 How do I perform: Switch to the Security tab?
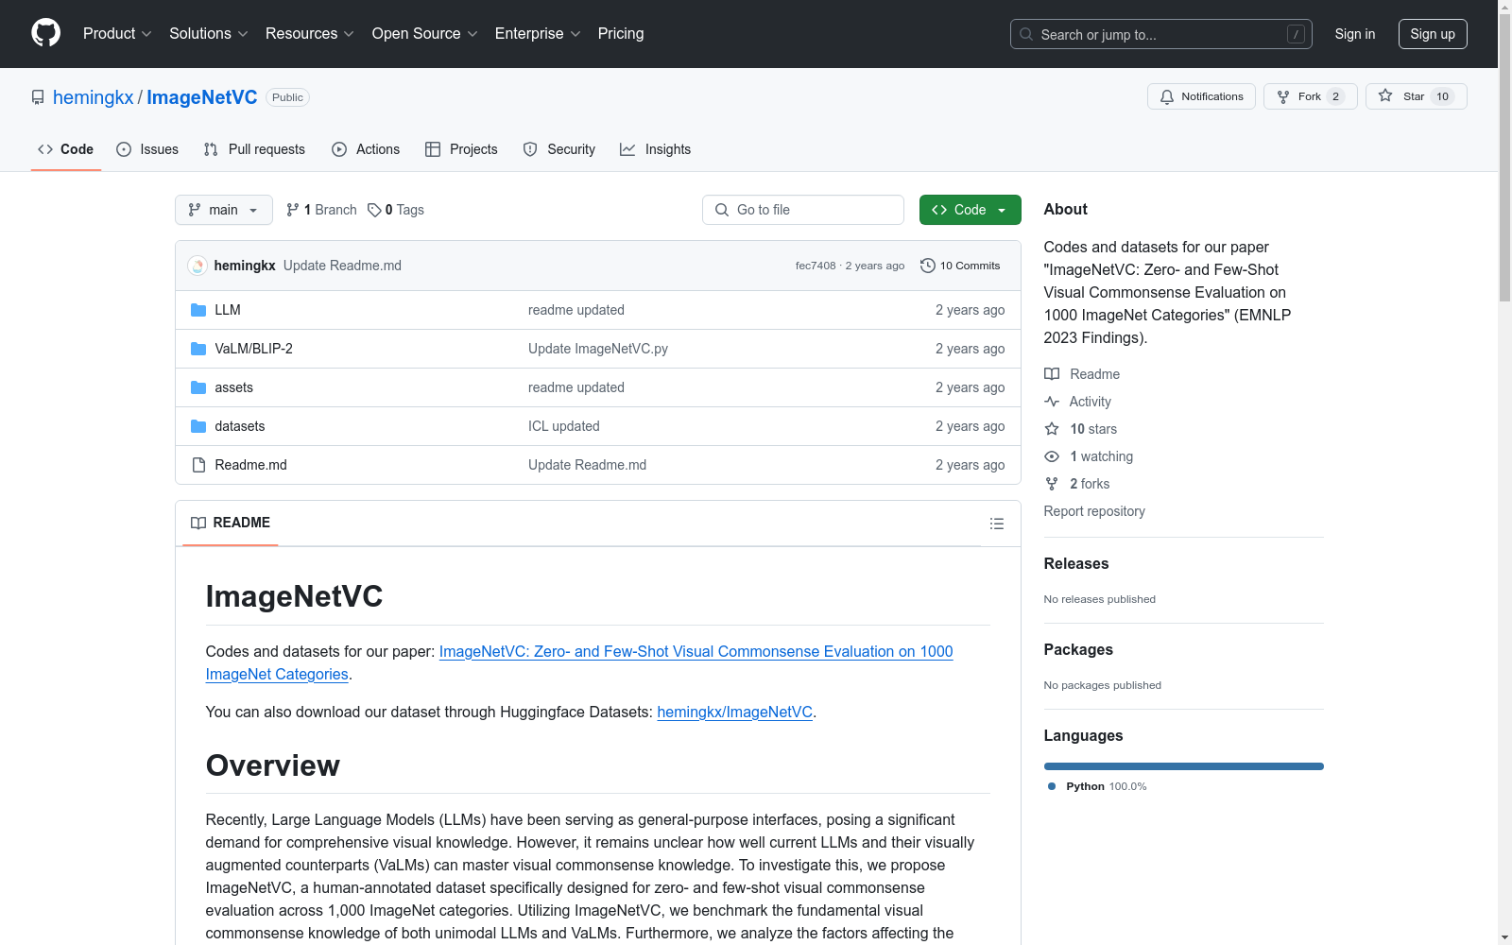(559, 149)
